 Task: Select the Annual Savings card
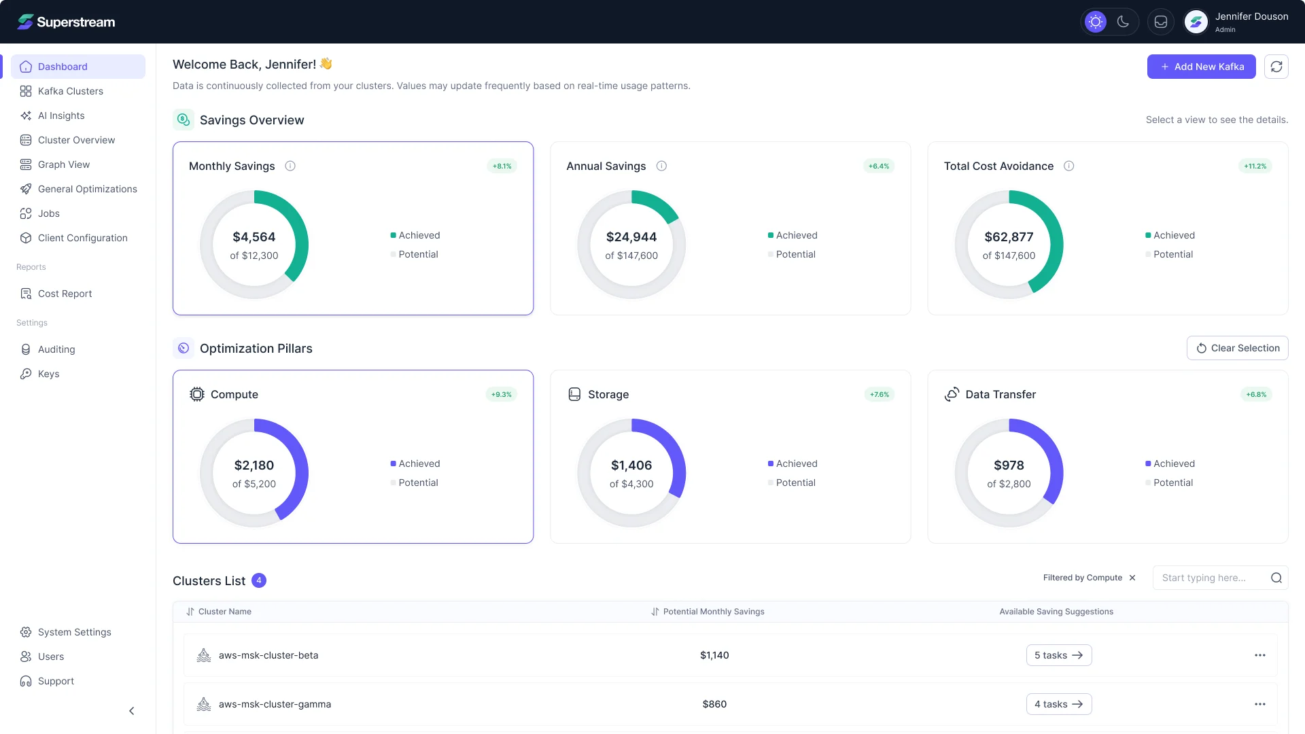(730, 228)
